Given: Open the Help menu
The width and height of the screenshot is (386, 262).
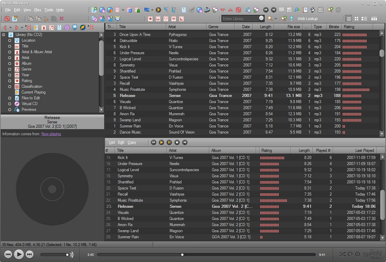Looking at the screenshot, I should tap(60, 10).
